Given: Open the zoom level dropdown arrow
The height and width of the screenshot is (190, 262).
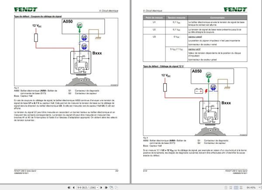Looking at the screenshot, I should click(259, 188).
